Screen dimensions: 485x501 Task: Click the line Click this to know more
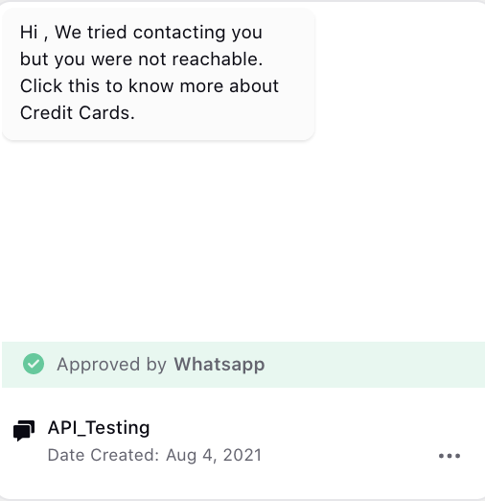coord(150,86)
